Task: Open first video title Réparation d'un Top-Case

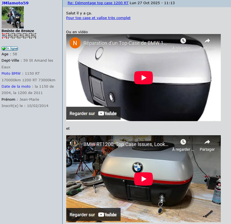Action: 125,43
